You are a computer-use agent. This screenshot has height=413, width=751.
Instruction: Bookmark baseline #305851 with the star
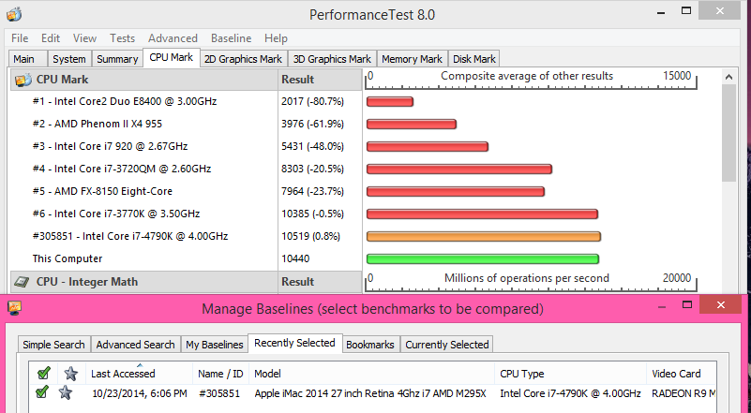coord(66,392)
